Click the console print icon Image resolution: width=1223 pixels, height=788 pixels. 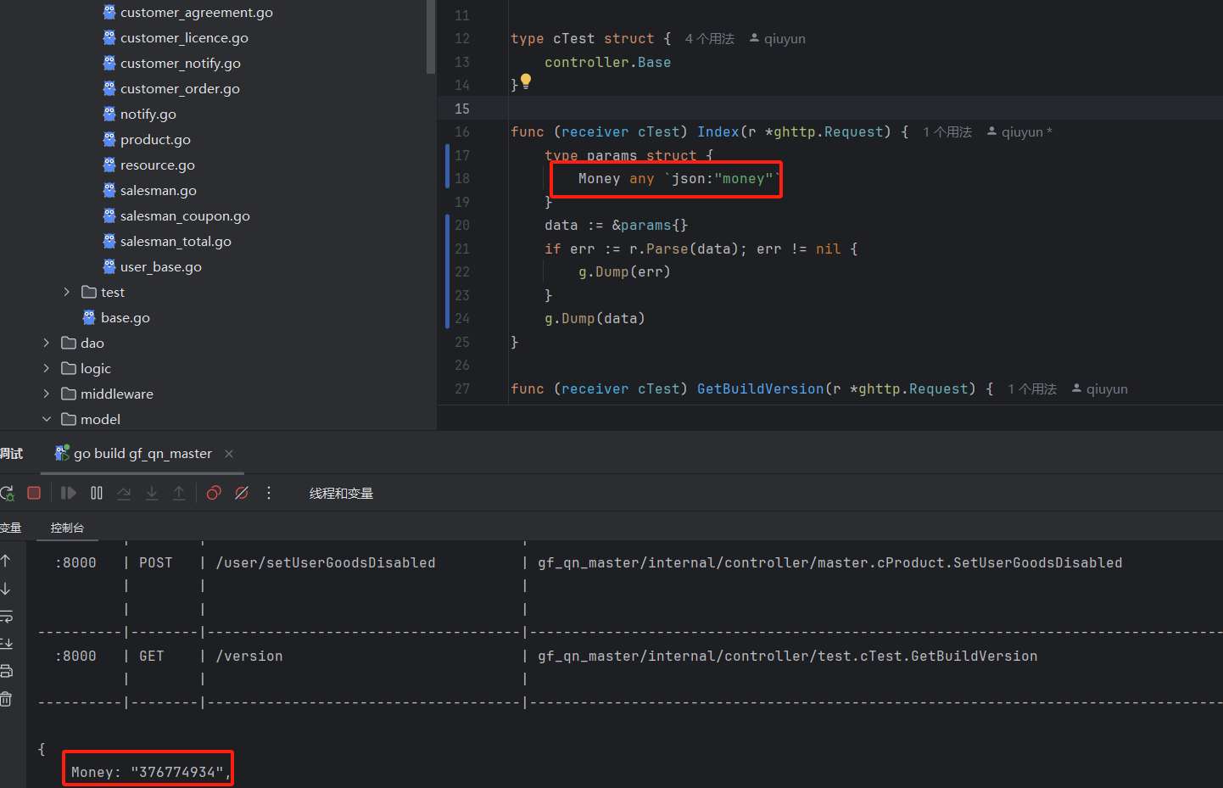coord(6,672)
